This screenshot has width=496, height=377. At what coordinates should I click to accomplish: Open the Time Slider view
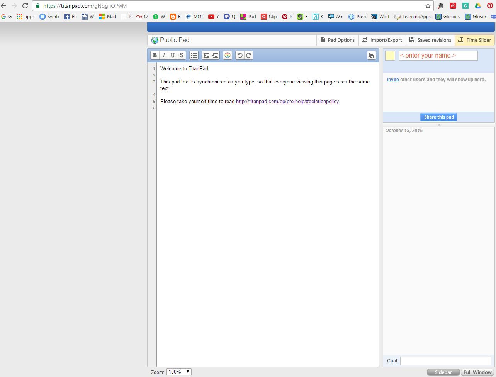(474, 40)
